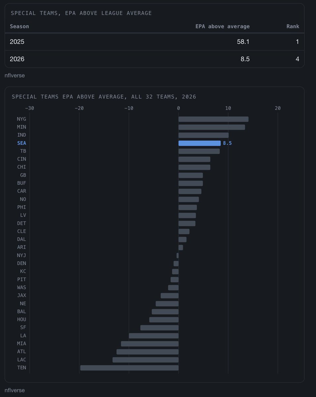Click the TEN team label
The image size is (316, 397).
point(22,368)
